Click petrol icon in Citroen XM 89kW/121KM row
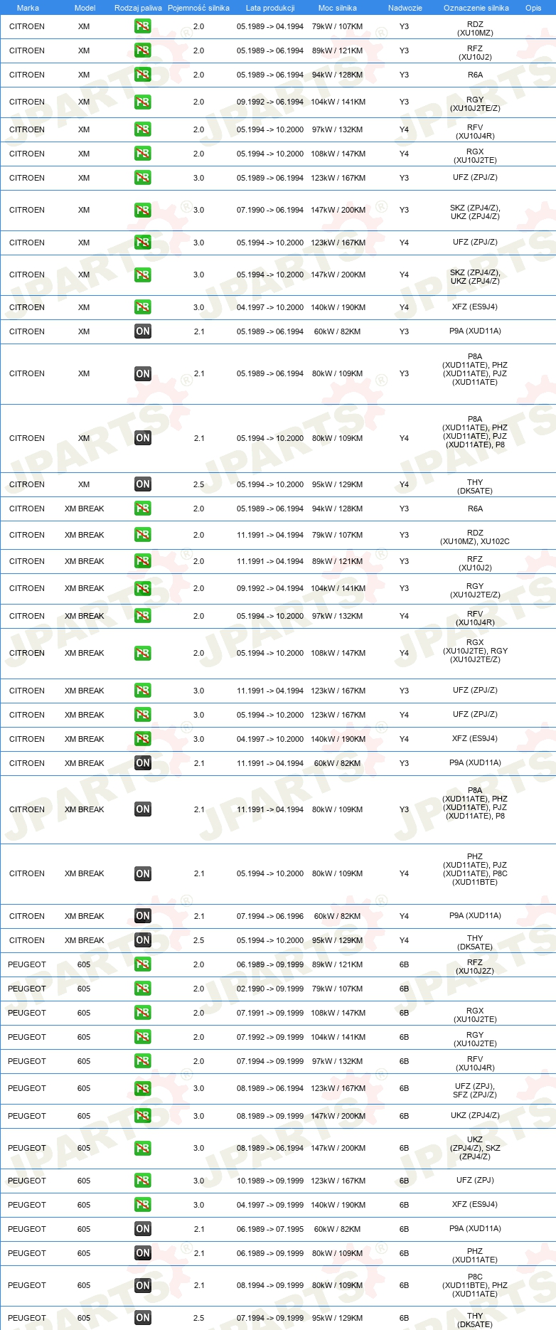The image size is (556, 1330). tap(143, 50)
